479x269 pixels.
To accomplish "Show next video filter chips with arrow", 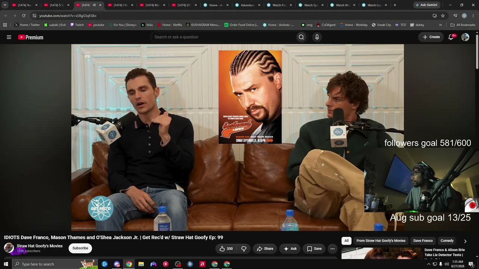I will [x=465, y=241].
